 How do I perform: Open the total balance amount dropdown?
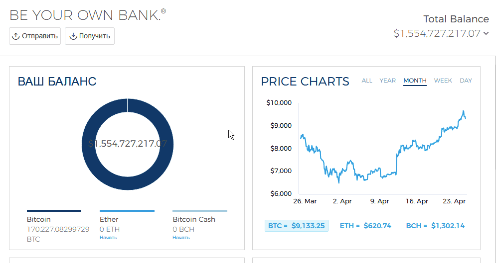pyautogui.click(x=437, y=33)
